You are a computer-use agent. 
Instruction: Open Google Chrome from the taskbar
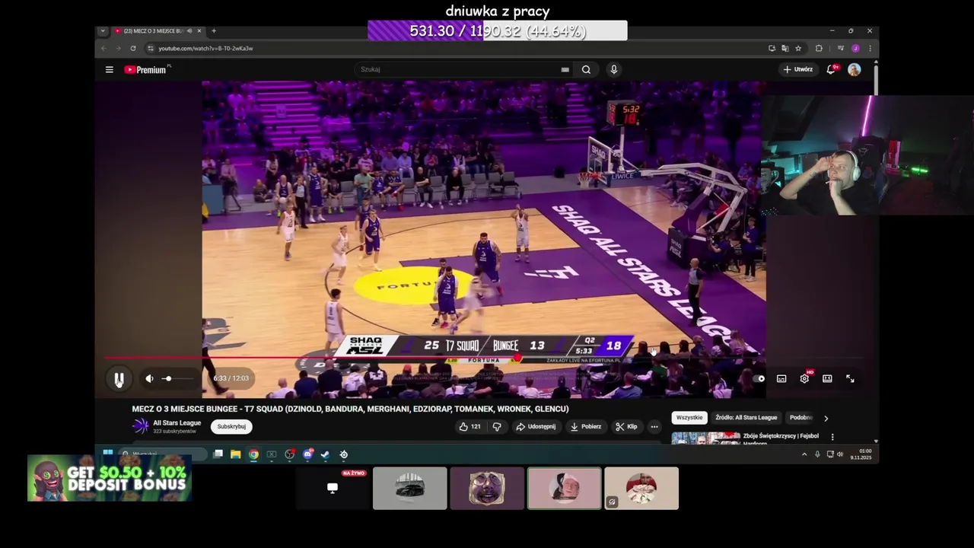coord(253,454)
